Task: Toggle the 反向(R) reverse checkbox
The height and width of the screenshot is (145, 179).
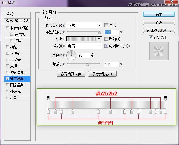Action: [106, 39]
